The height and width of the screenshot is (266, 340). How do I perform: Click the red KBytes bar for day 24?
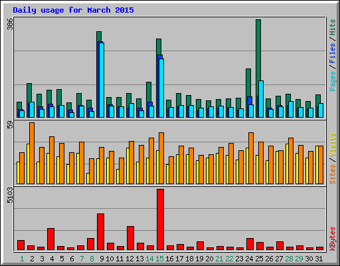250,244
